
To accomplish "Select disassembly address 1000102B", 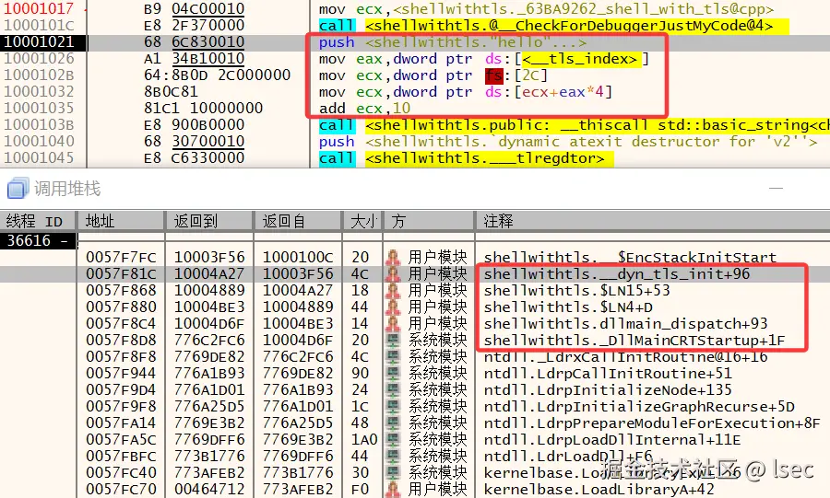I will (39, 75).
